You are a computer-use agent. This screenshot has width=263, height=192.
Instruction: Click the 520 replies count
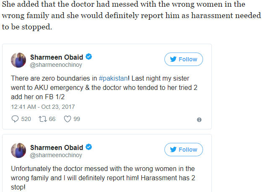point(26,119)
